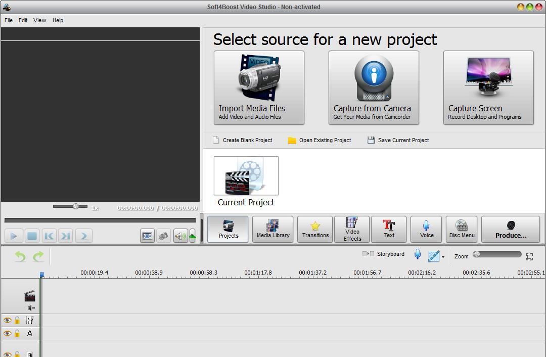Click Open Existing Project
Viewport: 546px width, 357px height.
click(x=320, y=140)
